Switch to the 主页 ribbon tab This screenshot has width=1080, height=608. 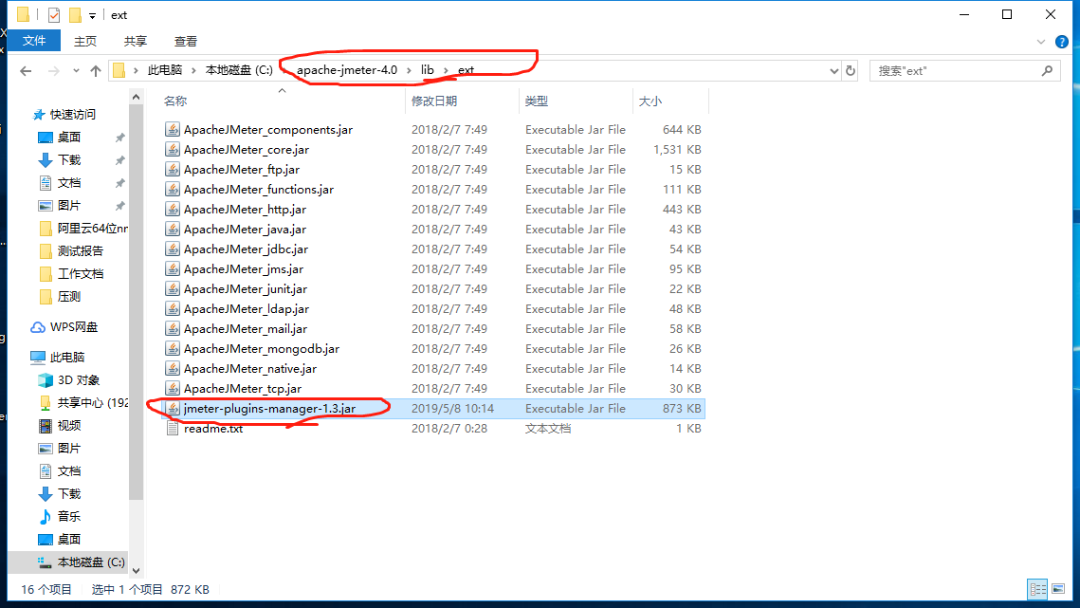tap(85, 42)
